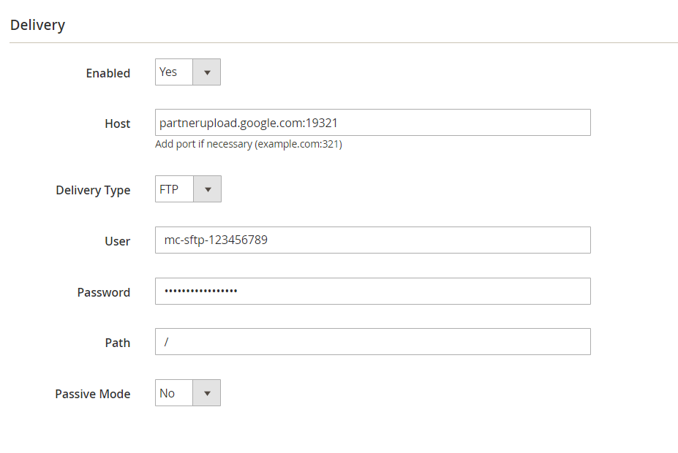Click the Delivery Type label
678x453 pixels.
pos(93,191)
